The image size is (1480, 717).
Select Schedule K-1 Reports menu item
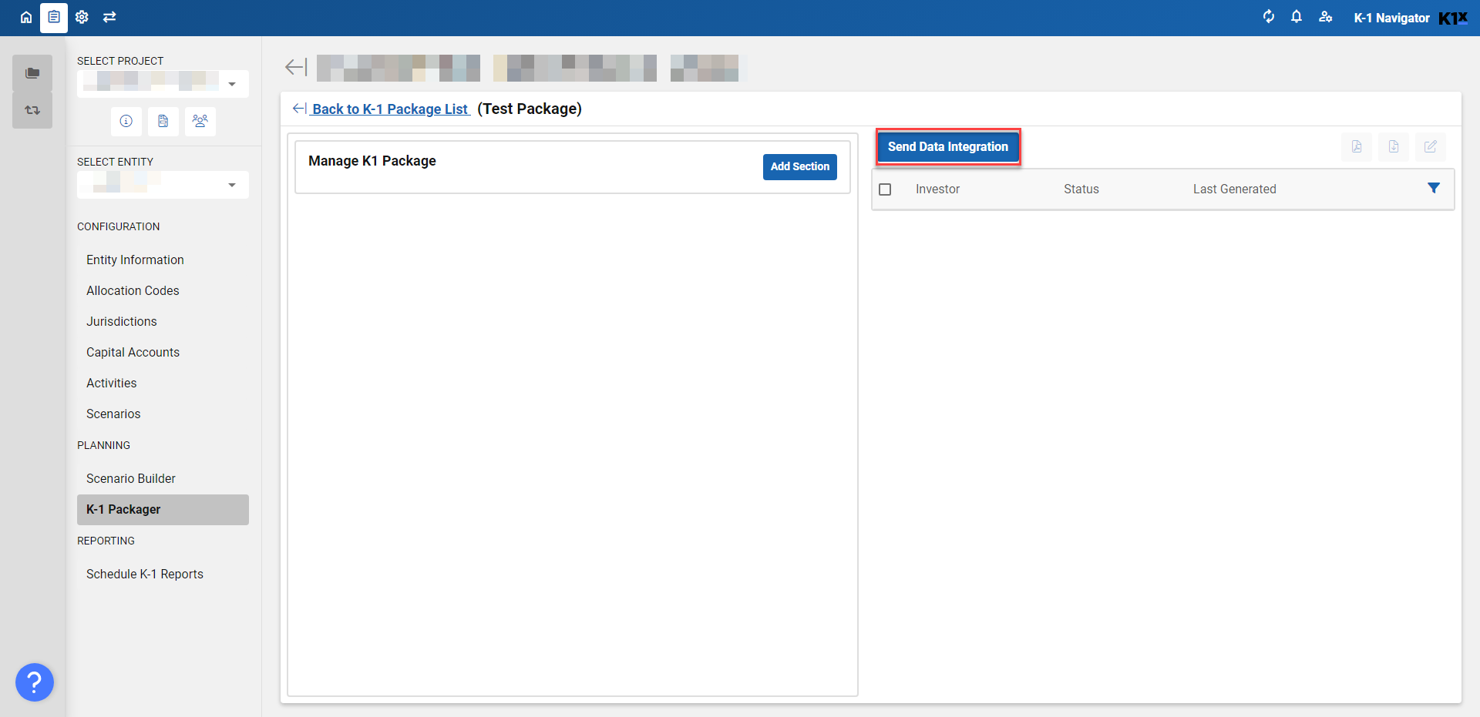tap(145, 574)
